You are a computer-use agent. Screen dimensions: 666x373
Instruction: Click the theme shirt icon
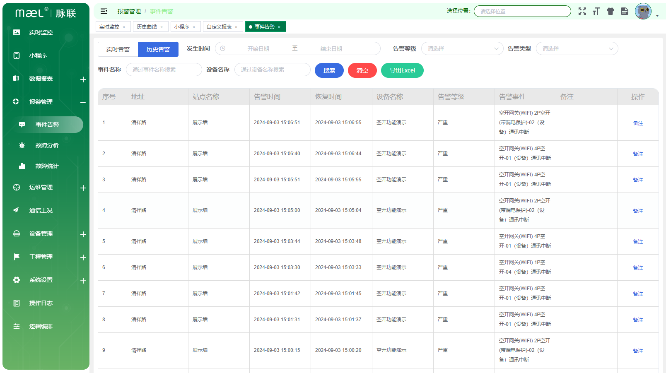610,11
